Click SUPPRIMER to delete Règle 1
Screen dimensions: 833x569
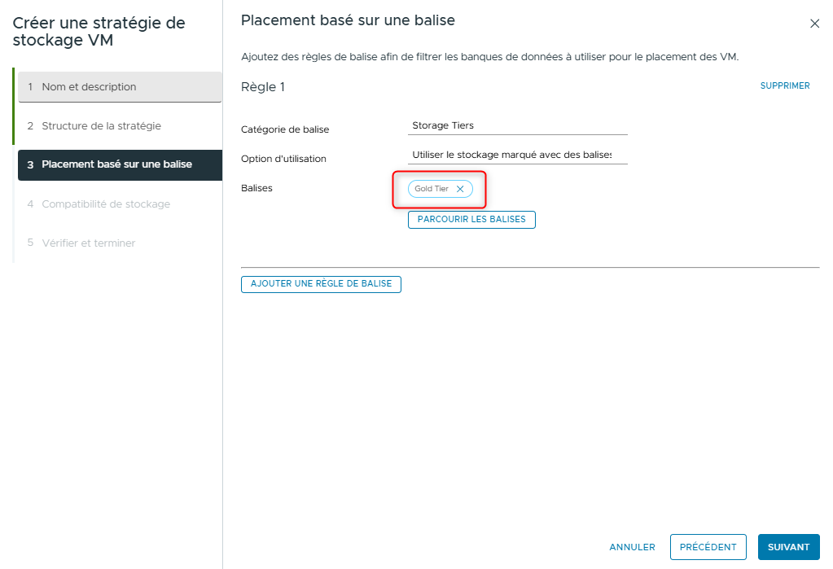point(784,85)
